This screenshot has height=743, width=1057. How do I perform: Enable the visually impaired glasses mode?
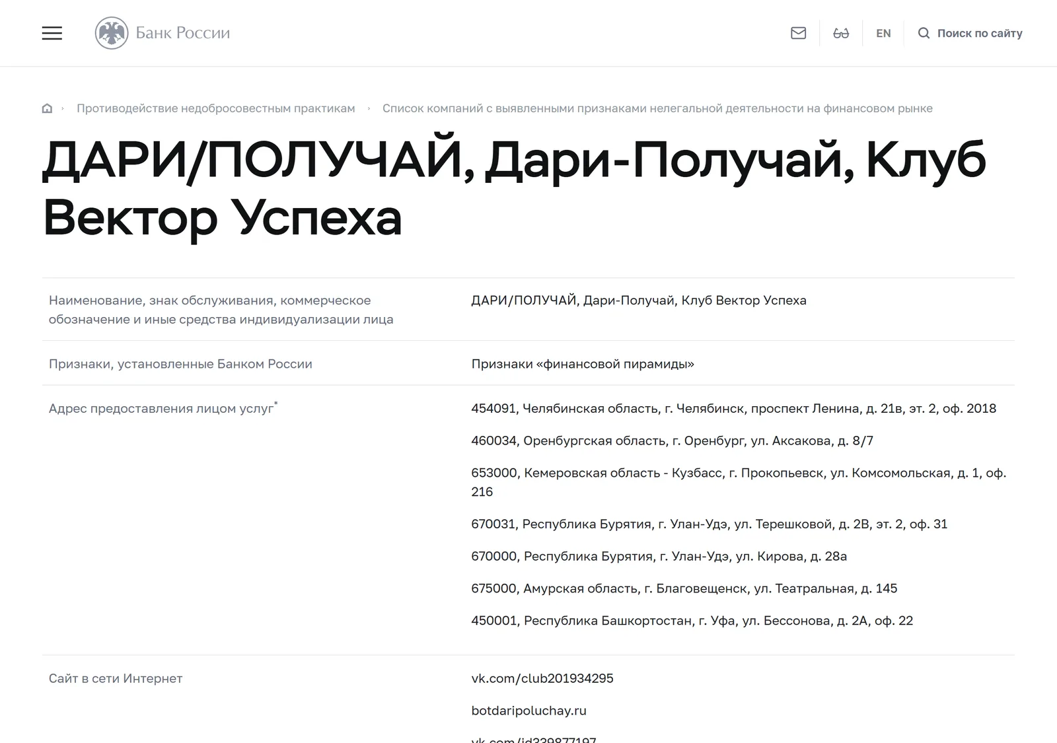(841, 33)
